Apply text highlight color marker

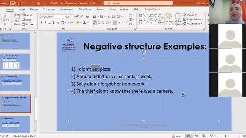pyautogui.click(x=78, y=23)
